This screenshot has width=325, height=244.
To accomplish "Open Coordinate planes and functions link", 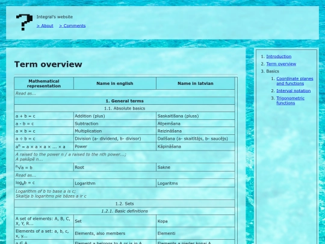I will click(x=295, y=81).
